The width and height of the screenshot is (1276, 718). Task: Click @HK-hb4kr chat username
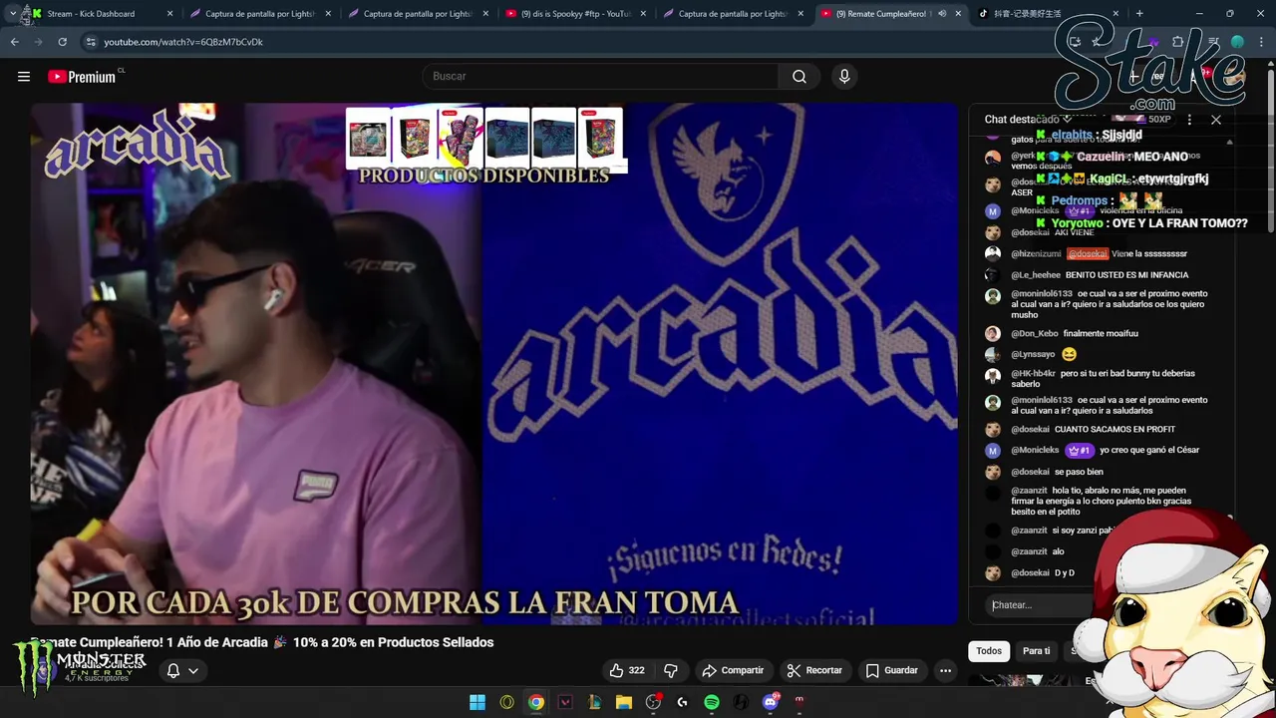coord(1033,374)
